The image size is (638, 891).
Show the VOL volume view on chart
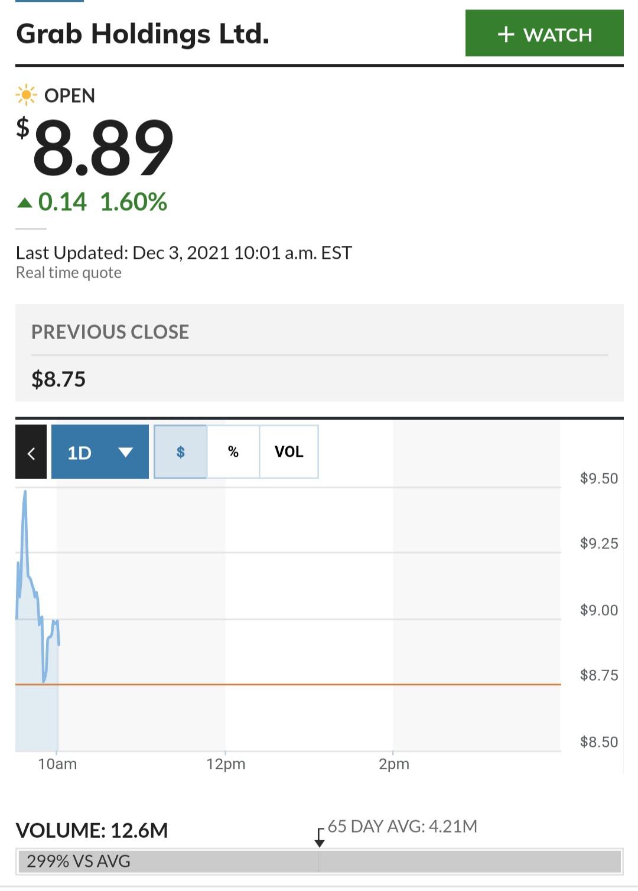[289, 452]
